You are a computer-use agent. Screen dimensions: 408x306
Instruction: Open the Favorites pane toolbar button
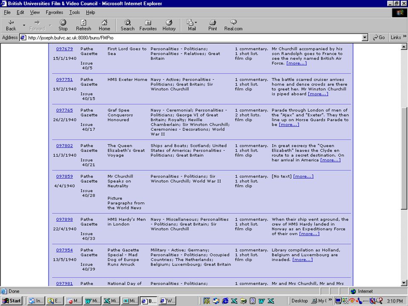click(148, 25)
